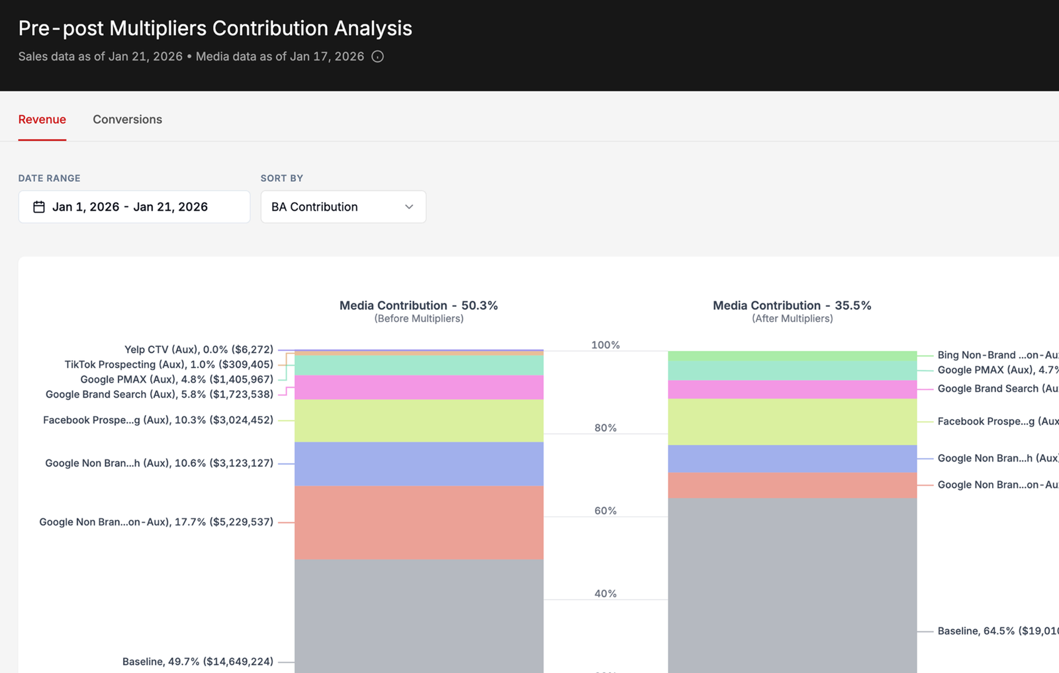The image size is (1059, 673).
Task: Click the Yelp CTV (Aux) label
Action: coord(199,349)
